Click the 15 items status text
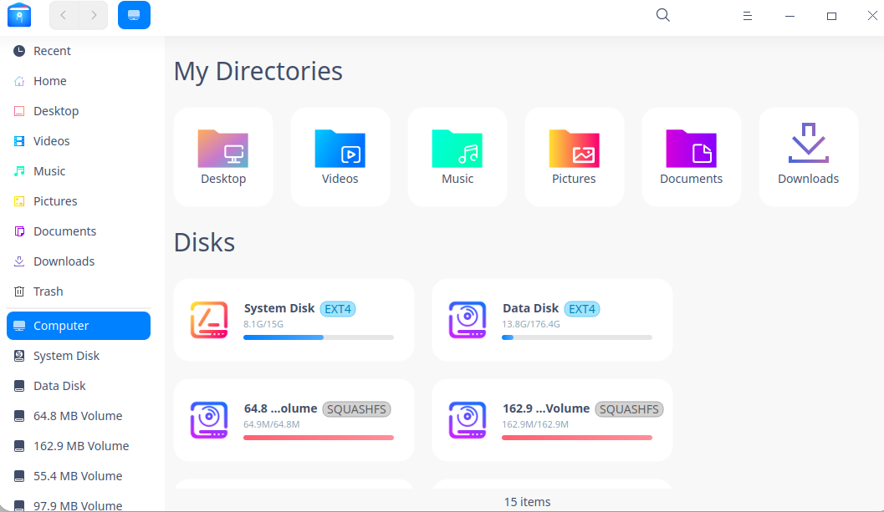 coord(527,502)
